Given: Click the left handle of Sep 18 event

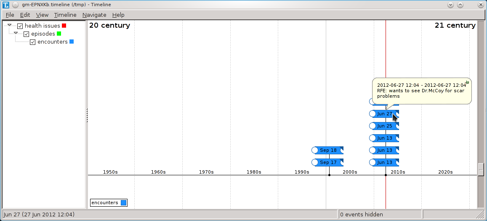Looking at the screenshot, I should pyautogui.click(x=314, y=151).
